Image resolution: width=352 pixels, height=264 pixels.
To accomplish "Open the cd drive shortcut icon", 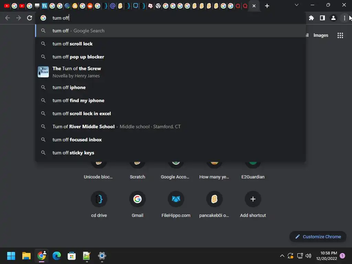I will (99, 199).
